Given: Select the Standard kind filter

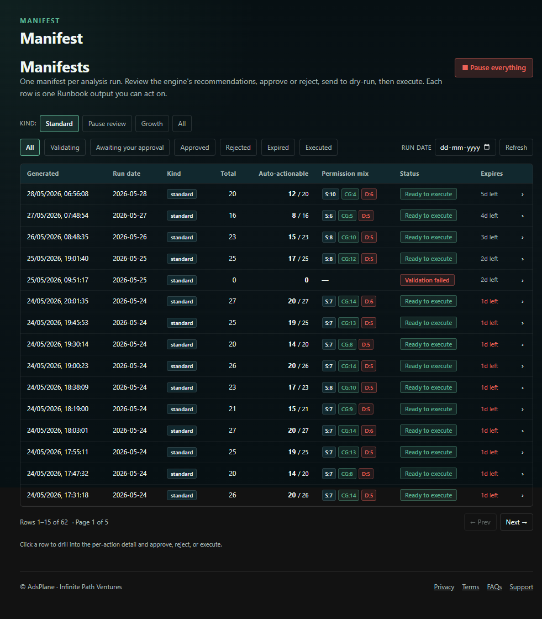Looking at the screenshot, I should point(59,124).
